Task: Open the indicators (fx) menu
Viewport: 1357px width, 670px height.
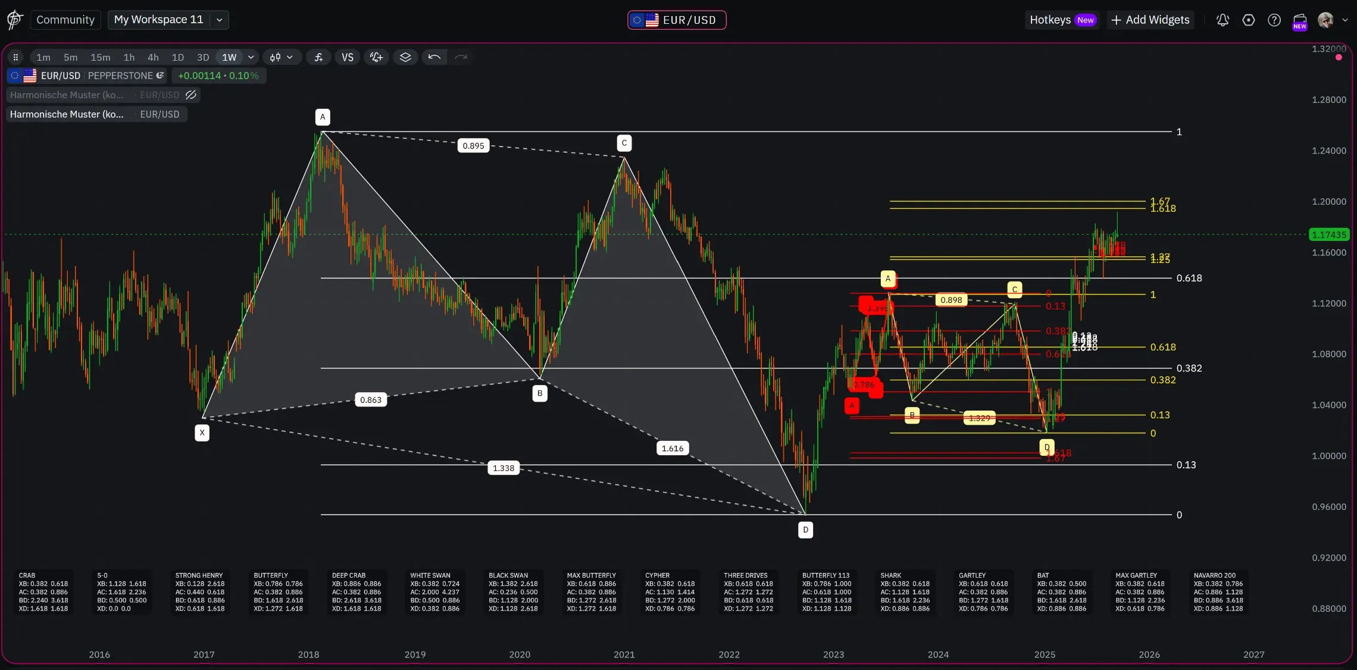Action: point(319,57)
